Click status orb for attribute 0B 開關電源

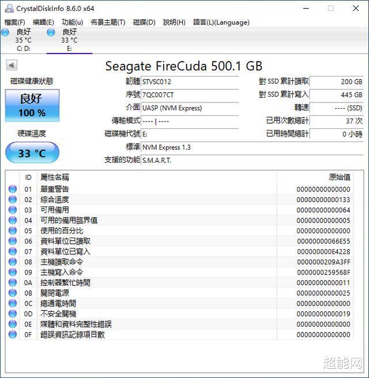click(13, 293)
